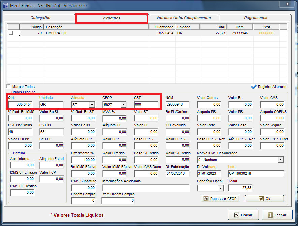Image resolution: width=298 pixels, height=226 pixels.
Task: Click the Qtd. quantity input field
Action: click(x=20, y=105)
